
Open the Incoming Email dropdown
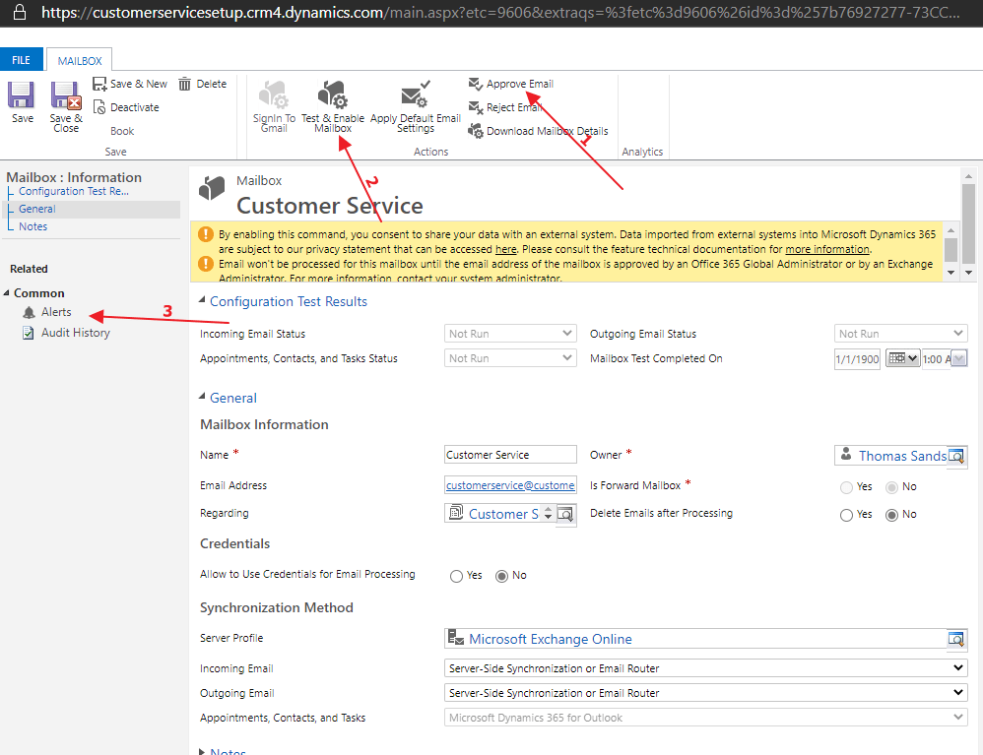705,668
